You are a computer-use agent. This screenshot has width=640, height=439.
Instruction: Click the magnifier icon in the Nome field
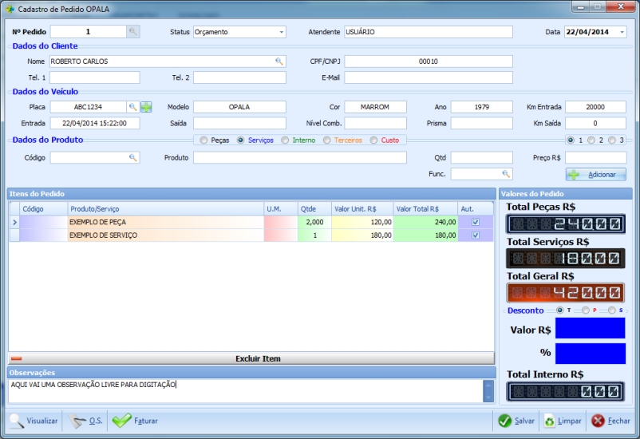pyautogui.click(x=279, y=61)
